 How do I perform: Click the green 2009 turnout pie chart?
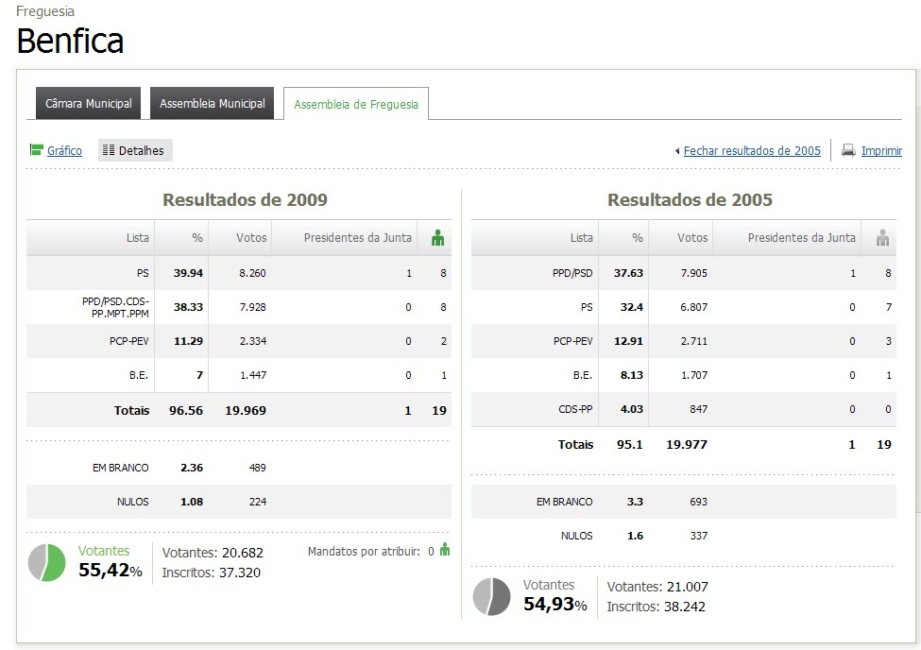click(47, 562)
